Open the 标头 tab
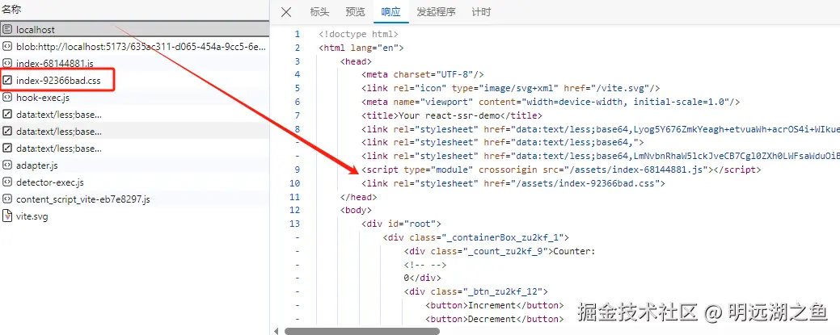This screenshot has height=335, width=840. [320, 12]
